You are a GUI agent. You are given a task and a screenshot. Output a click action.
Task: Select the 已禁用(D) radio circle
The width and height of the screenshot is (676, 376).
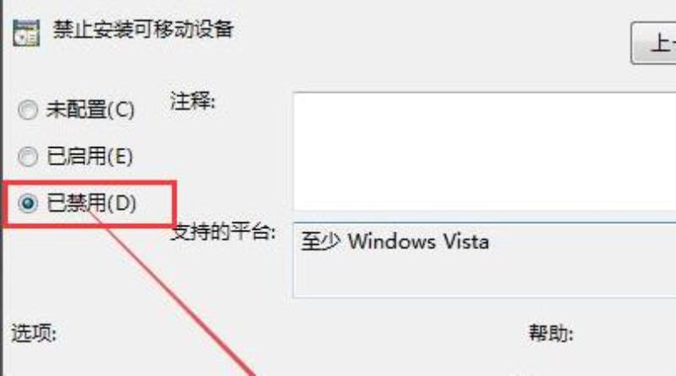[x=28, y=203]
